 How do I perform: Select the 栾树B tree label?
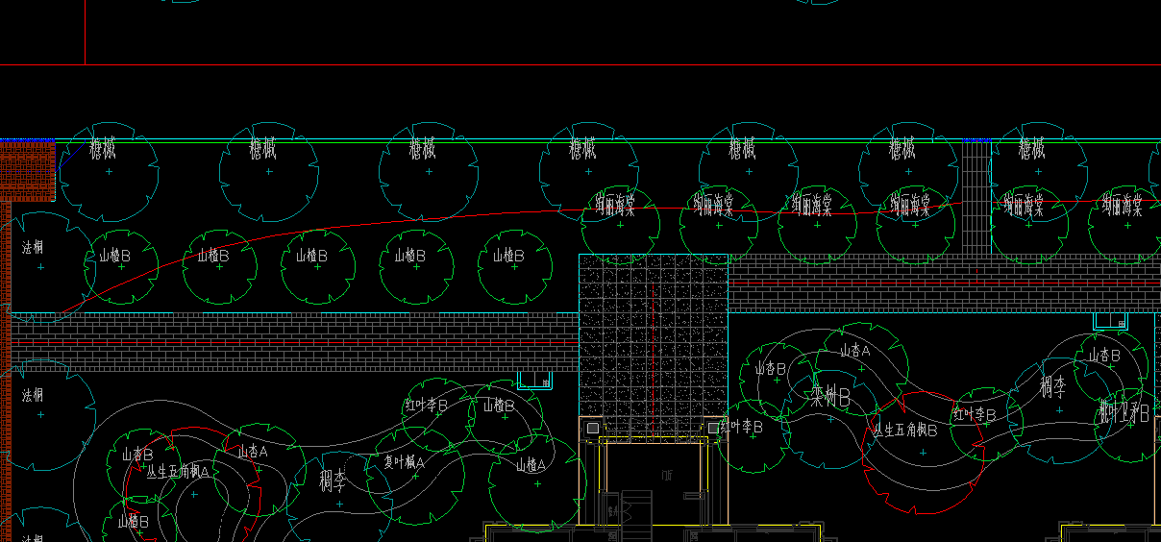pos(830,396)
